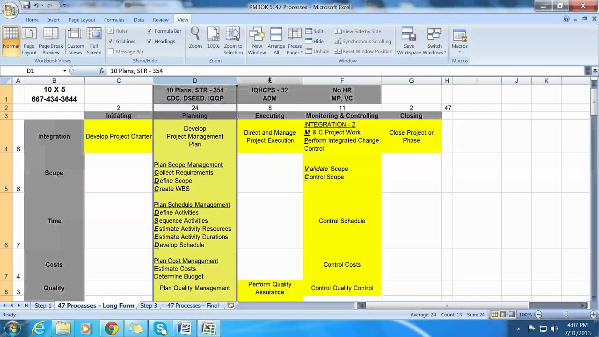Screen dimensions: 599x337
Task: Open Word from taskbar
Action: pos(184,328)
